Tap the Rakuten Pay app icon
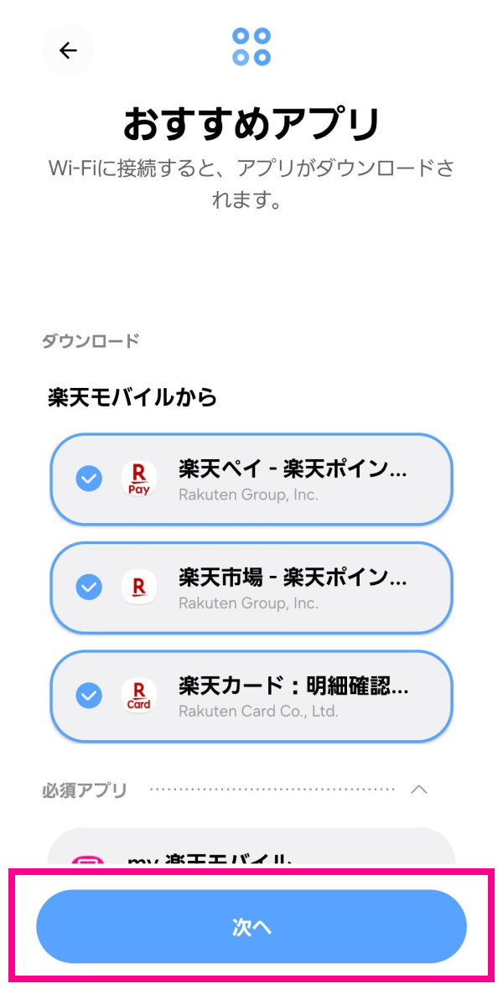Image resolution: width=503 pixels, height=989 pixels. click(139, 479)
